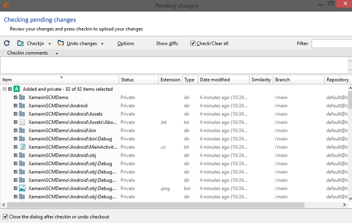Viewport: 352px width, 223px height.
Task: Click the Undo changes folder icon
Action: tap(61, 43)
